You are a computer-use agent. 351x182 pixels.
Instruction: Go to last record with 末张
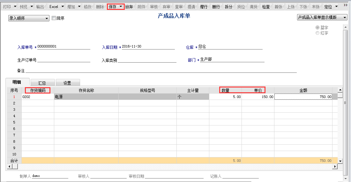316,7
